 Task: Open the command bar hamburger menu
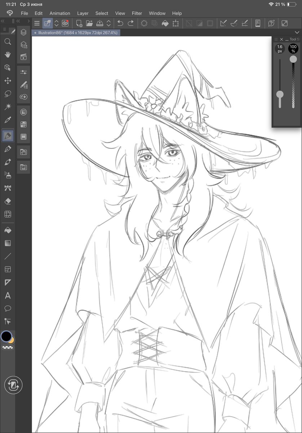pos(37,23)
